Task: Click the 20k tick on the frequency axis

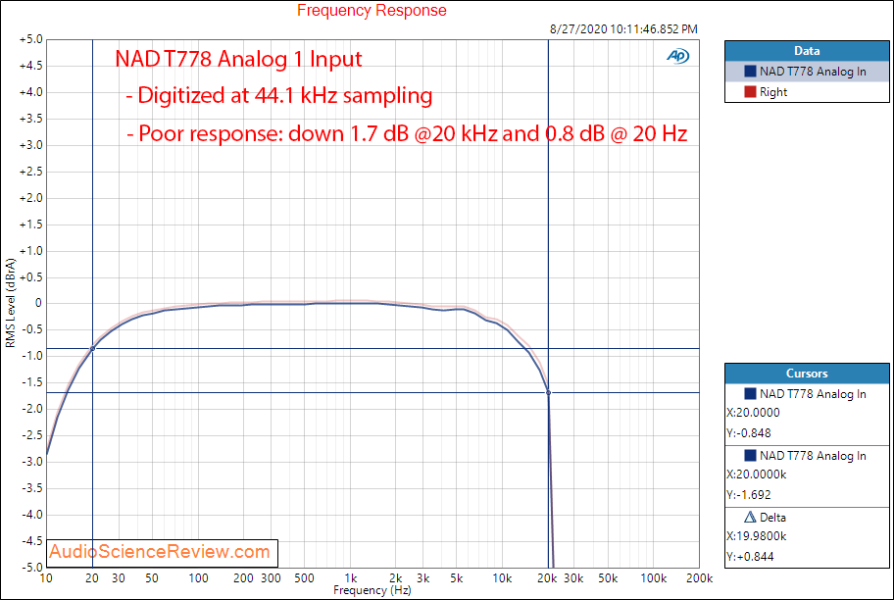Action: coord(547,578)
